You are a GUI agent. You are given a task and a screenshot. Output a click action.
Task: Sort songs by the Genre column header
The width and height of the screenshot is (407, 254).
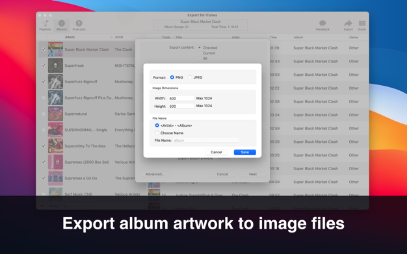354,38
